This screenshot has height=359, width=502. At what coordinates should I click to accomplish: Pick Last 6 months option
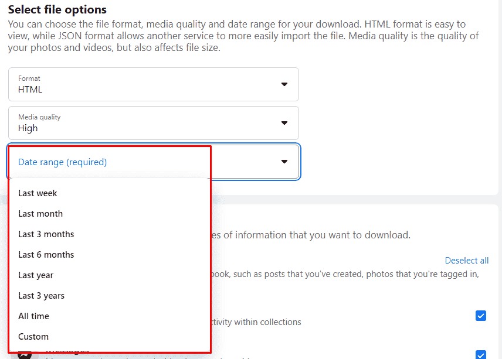[109, 255]
